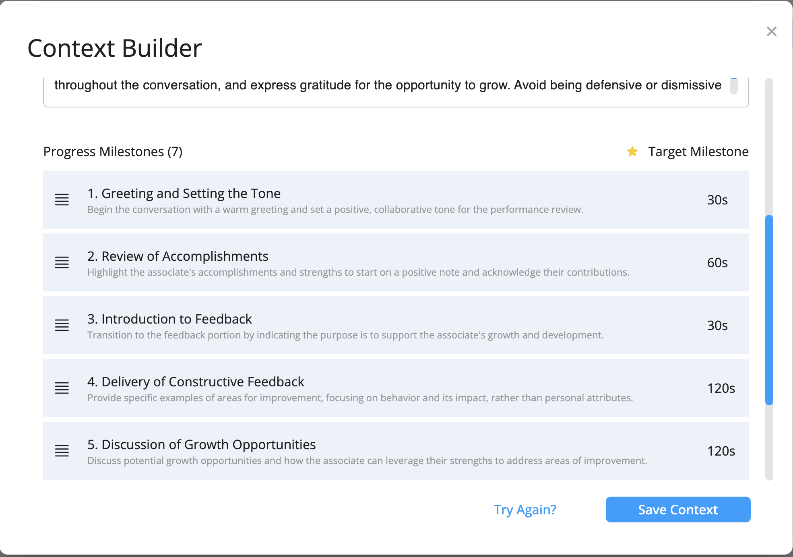793x557 pixels.
Task: Click Save Context button
Action: [x=678, y=510]
